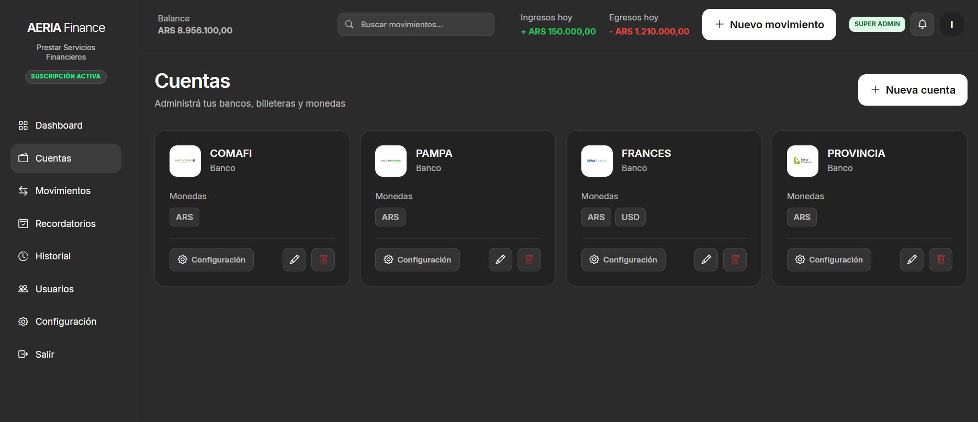Open Configuración for the PAMPA account
The width and height of the screenshot is (978, 422).
coord(418,259)
